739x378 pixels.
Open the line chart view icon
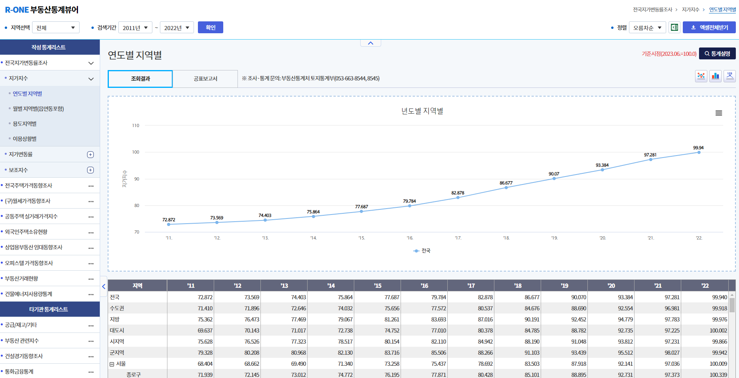point(701,76)
